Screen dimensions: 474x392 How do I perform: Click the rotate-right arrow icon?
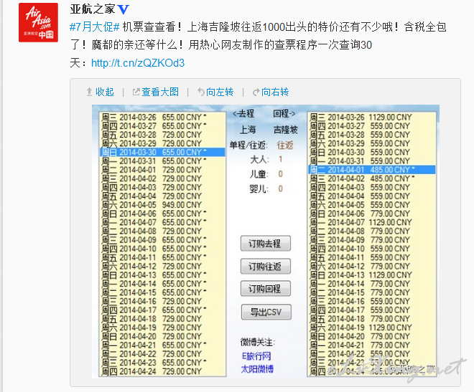(x=256, y=92)
